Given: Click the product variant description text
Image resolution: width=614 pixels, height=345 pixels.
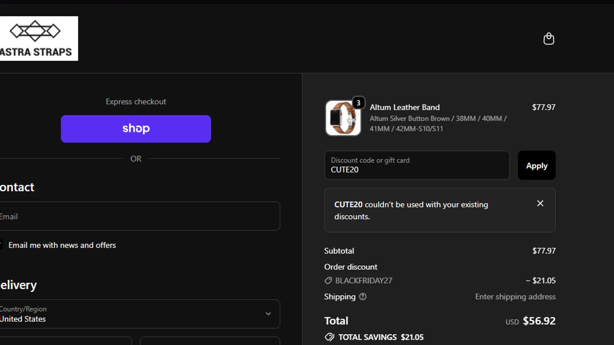Looking at the screenshot, I should click(x=438, y=123).
